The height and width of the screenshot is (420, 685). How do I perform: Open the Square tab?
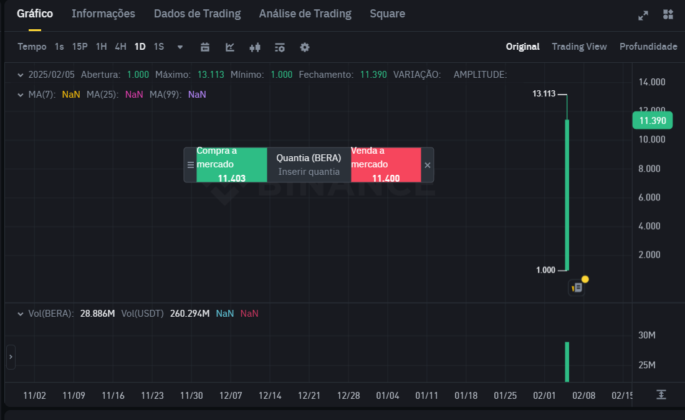[388, 14]
